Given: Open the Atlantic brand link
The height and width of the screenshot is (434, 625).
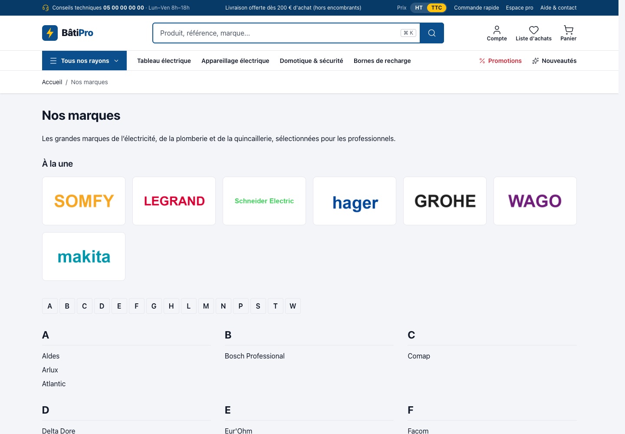Looking at the screenshot, I should pos(54,384).
